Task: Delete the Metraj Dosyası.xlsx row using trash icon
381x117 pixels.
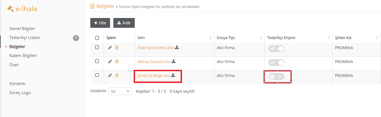Action: (117, 62)
